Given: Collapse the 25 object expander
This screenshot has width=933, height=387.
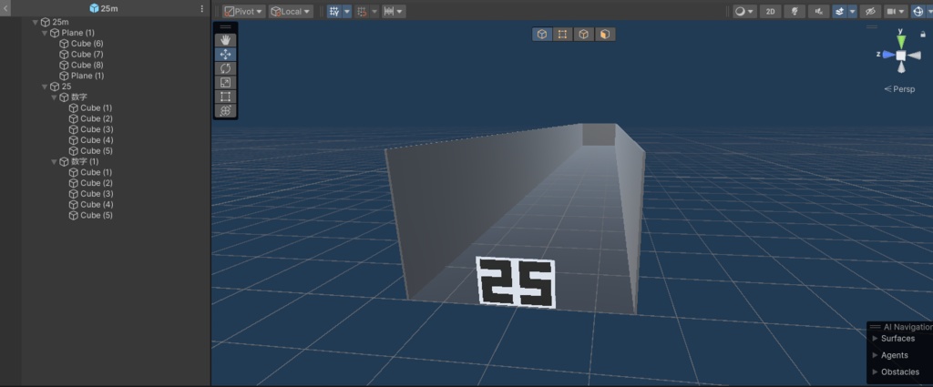Looking at the screenshot, I should [45, 87].
